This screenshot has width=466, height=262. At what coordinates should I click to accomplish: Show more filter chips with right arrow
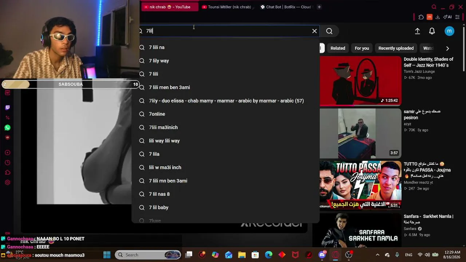[x=447, y=48]
